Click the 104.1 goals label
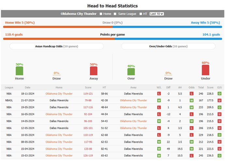This screenshot has height=161, width=225. click(x=211, y=35)
